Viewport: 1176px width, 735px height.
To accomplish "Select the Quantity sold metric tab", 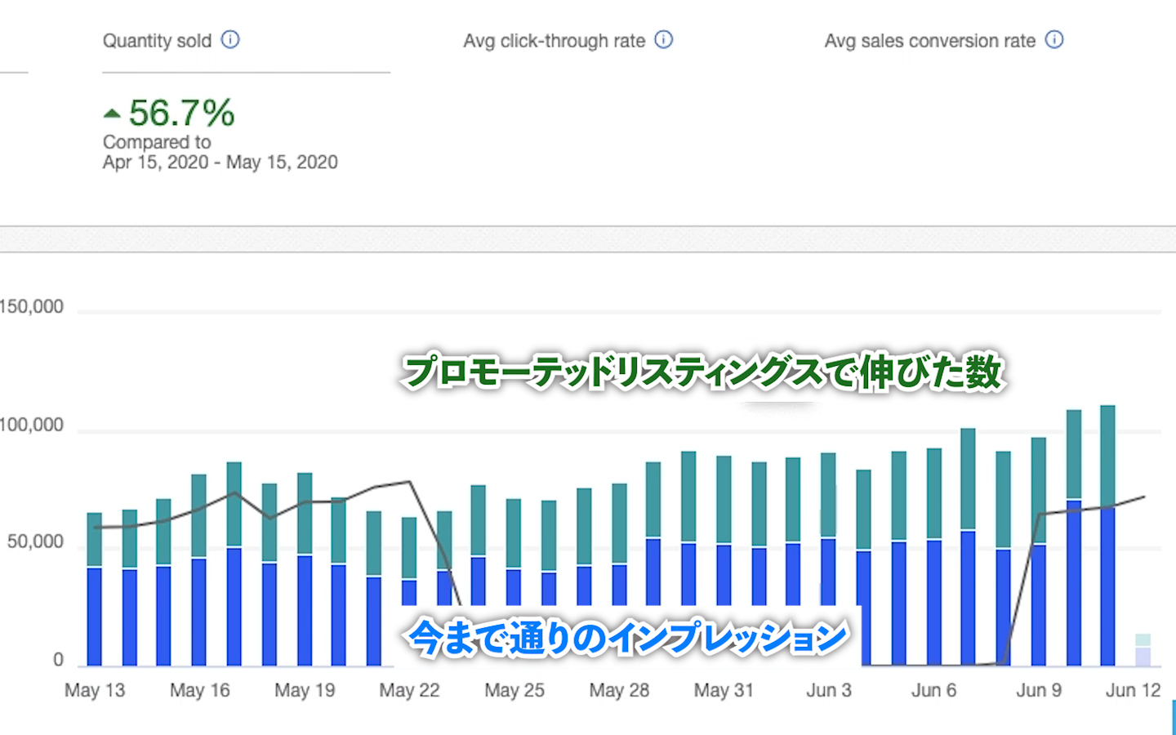I will coord(157,41).
